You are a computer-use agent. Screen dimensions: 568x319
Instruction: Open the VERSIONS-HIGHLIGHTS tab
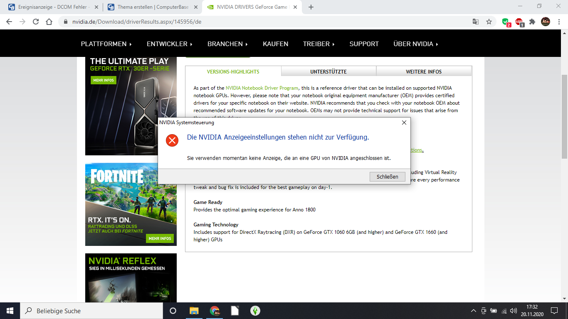point(233,71)
